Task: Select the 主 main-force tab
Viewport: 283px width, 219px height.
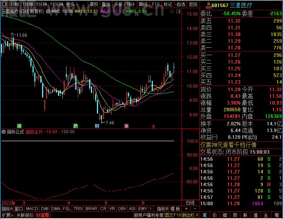Action: [266, 215]
